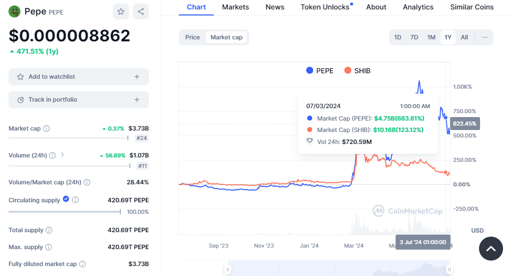Click the #11 volume rank badge
Screen dimensions: 510x276
coord(142,166)
